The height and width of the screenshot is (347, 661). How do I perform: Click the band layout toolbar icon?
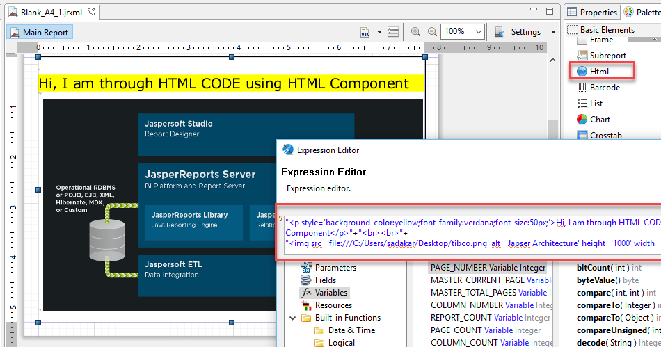(x=393, y=32)
